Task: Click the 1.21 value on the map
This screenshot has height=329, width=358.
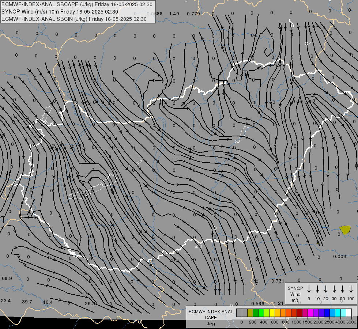Action: [x=279, y=303]
